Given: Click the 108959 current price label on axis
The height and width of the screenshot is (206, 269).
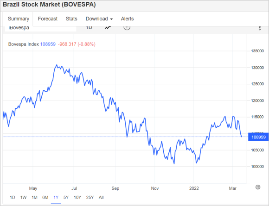Looking at the screenshot, I should pyautogui.click(x=258, y=137).
